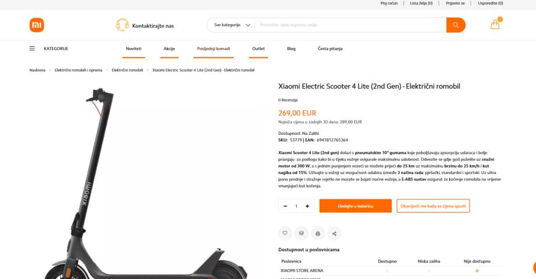Add product to wishlist heart icon
The width and height of the screenshot is (536, 279).
(x=285, y=233)
